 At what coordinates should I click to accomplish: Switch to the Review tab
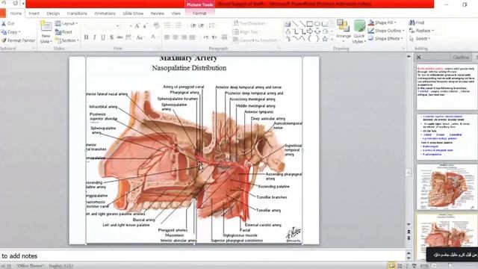[x=158, y=13]
